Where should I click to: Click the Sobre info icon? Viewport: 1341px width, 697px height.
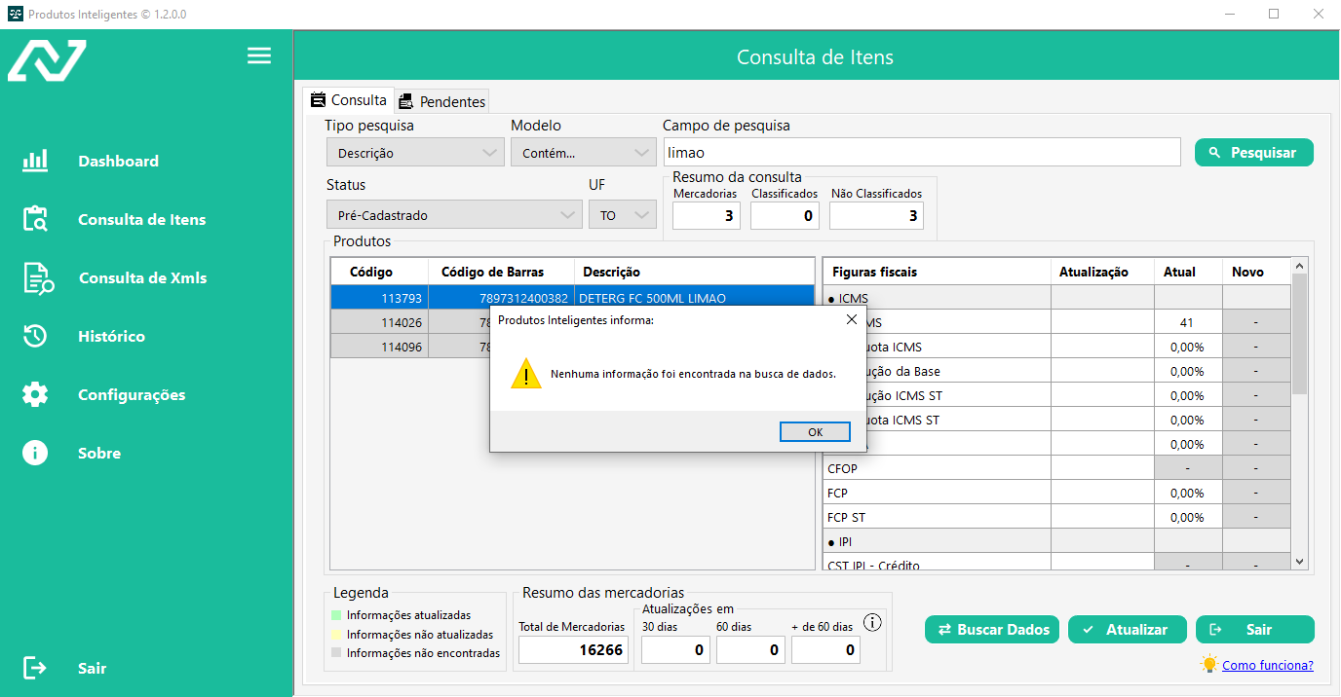tap(35, 453)
